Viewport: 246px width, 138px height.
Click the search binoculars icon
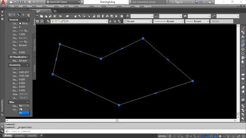point(168,2)
